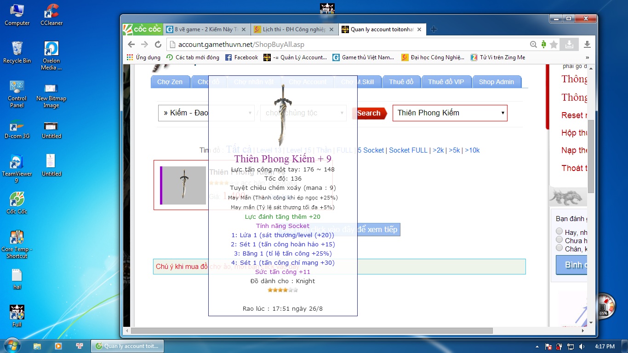Switch to the Thuê đồ VIP tab
Screen dimensions: 628x353
[446, 82]
